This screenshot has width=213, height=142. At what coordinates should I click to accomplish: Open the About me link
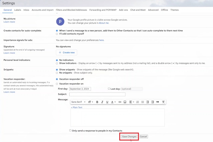tap(104, 23)
